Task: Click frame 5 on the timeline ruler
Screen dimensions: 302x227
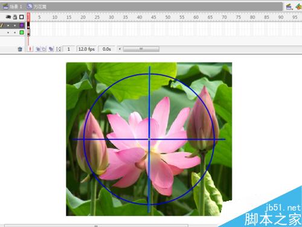Action: (x=39, y=18)
